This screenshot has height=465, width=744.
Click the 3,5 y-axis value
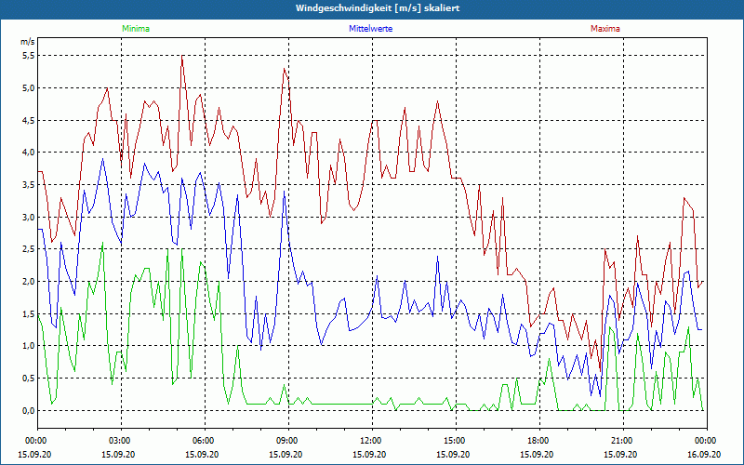(x=29, y=184)
